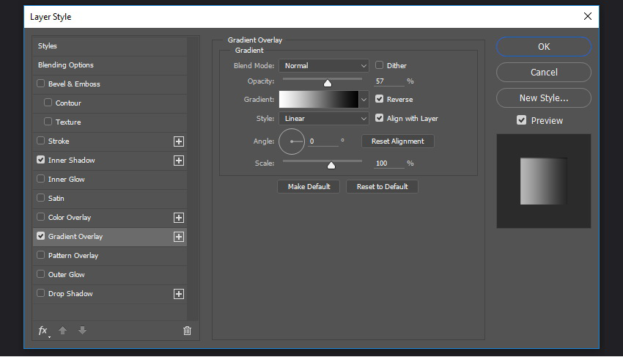This screenshot has height=357, width=623.
Task: Click the Angle dial control
Action: [x=292, y=141]
